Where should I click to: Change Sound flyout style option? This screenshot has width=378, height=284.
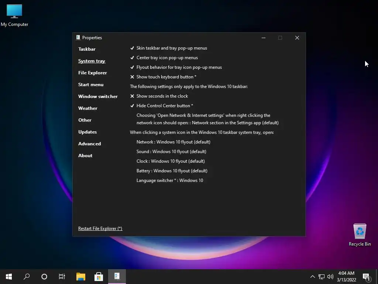pos(171,152)
